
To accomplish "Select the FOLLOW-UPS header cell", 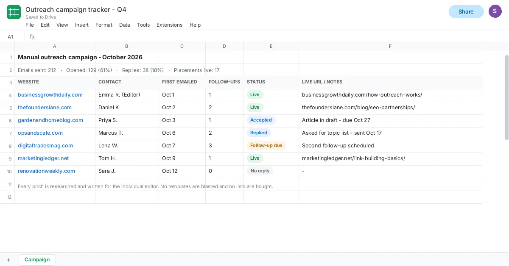I will 225,82.
